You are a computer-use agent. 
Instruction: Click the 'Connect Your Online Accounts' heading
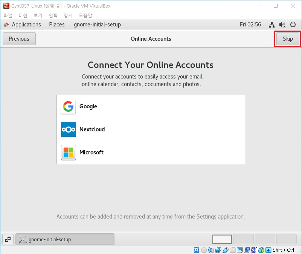(151, 65)
